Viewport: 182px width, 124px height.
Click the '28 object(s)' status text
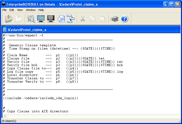tap(9, 121)
